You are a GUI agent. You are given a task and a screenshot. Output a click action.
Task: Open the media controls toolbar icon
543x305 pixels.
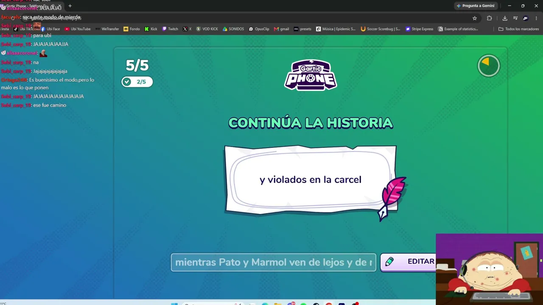pos(515,18)
